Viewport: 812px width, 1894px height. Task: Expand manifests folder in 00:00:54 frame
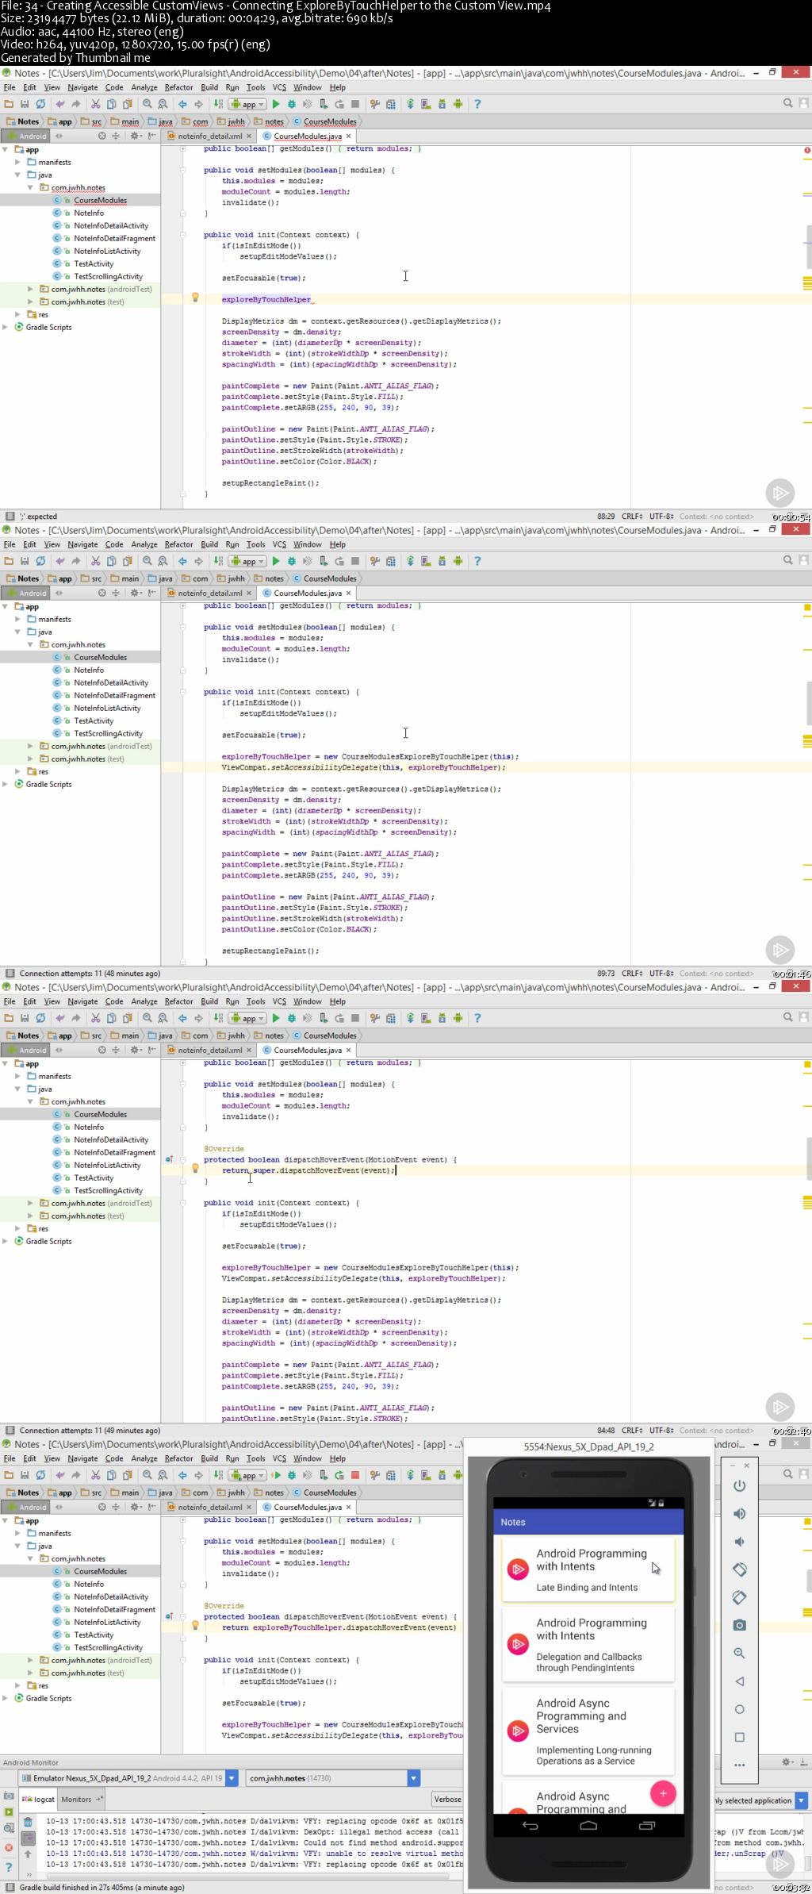[x=18, y=162]
